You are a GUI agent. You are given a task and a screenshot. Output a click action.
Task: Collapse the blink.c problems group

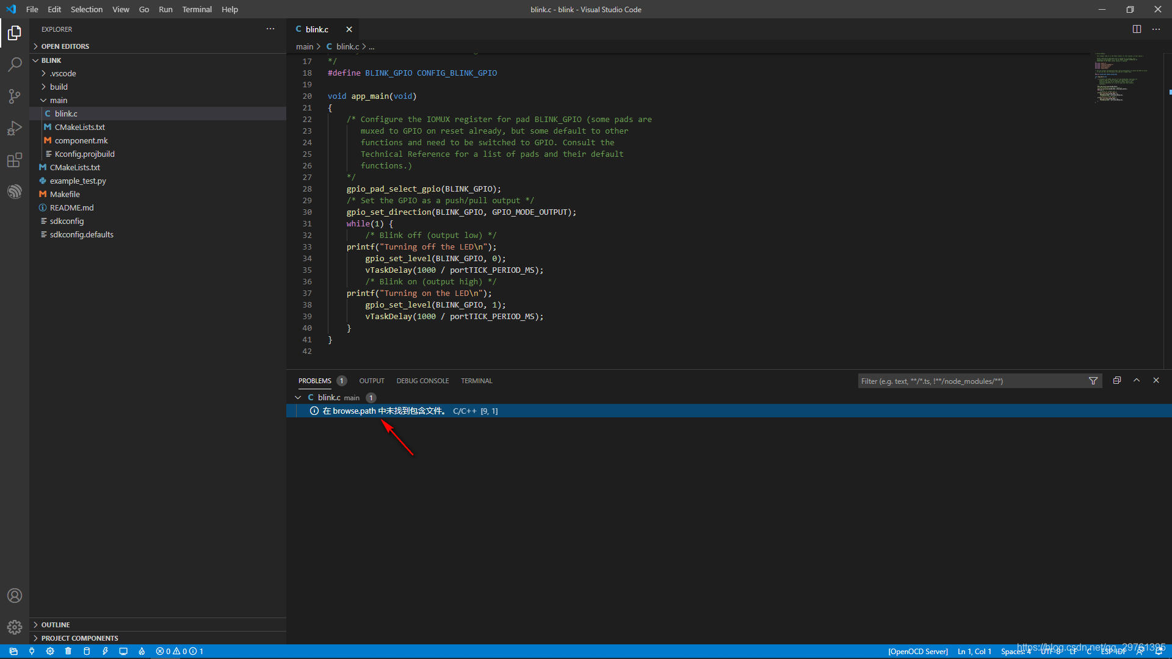pyautogui.click(x=298, y=397)
